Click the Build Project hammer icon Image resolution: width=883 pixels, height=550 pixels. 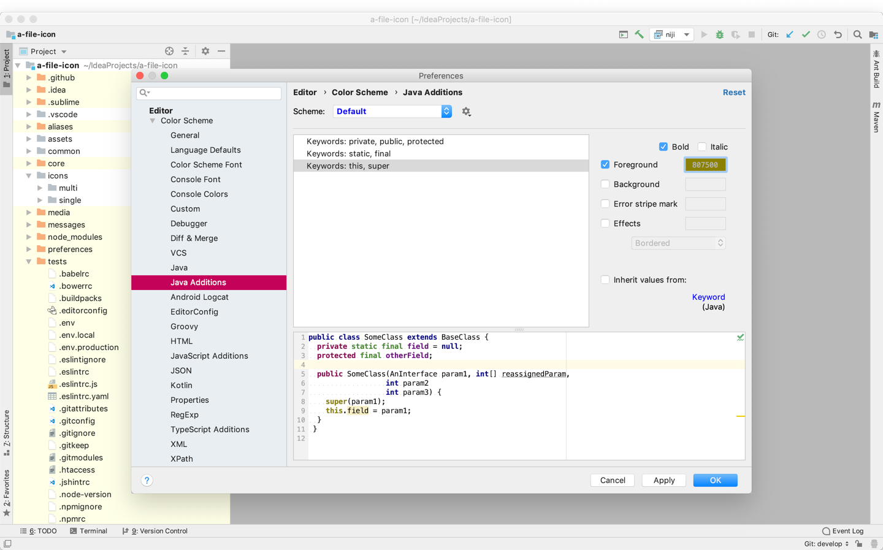639,34
